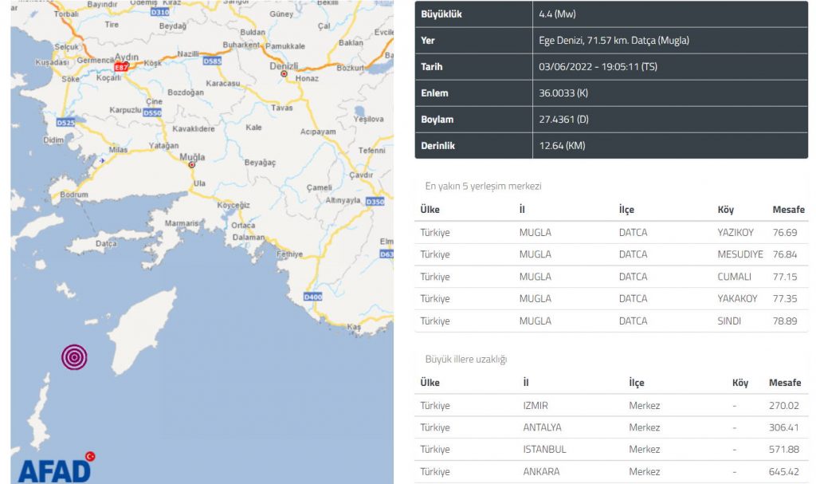Click the Bodrum label on the map

[x=74, y=195]
